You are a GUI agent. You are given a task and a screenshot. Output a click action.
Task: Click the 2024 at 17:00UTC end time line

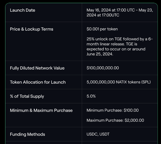click(x=103, y=15)
